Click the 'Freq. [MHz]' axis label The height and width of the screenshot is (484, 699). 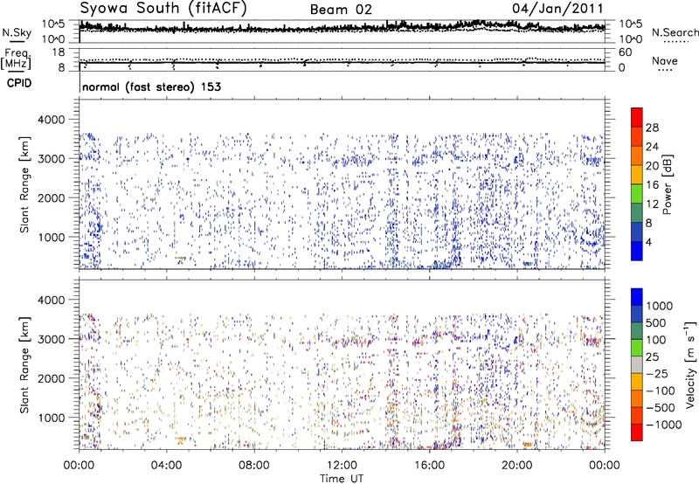[16, 59]
